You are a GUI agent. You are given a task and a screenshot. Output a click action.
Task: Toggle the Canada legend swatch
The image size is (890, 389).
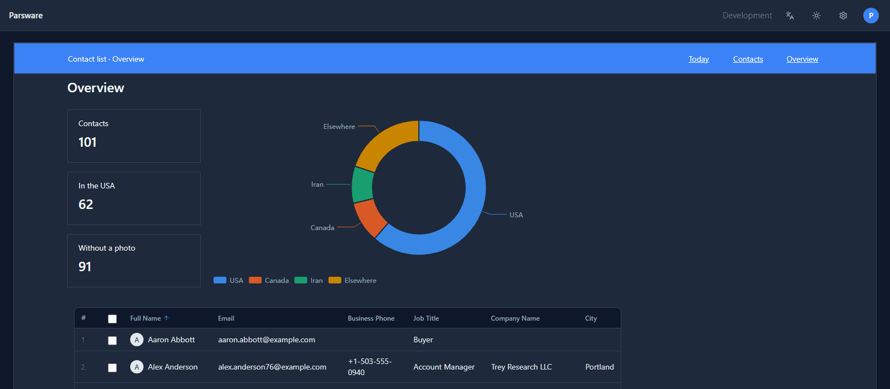click(255, 280)
